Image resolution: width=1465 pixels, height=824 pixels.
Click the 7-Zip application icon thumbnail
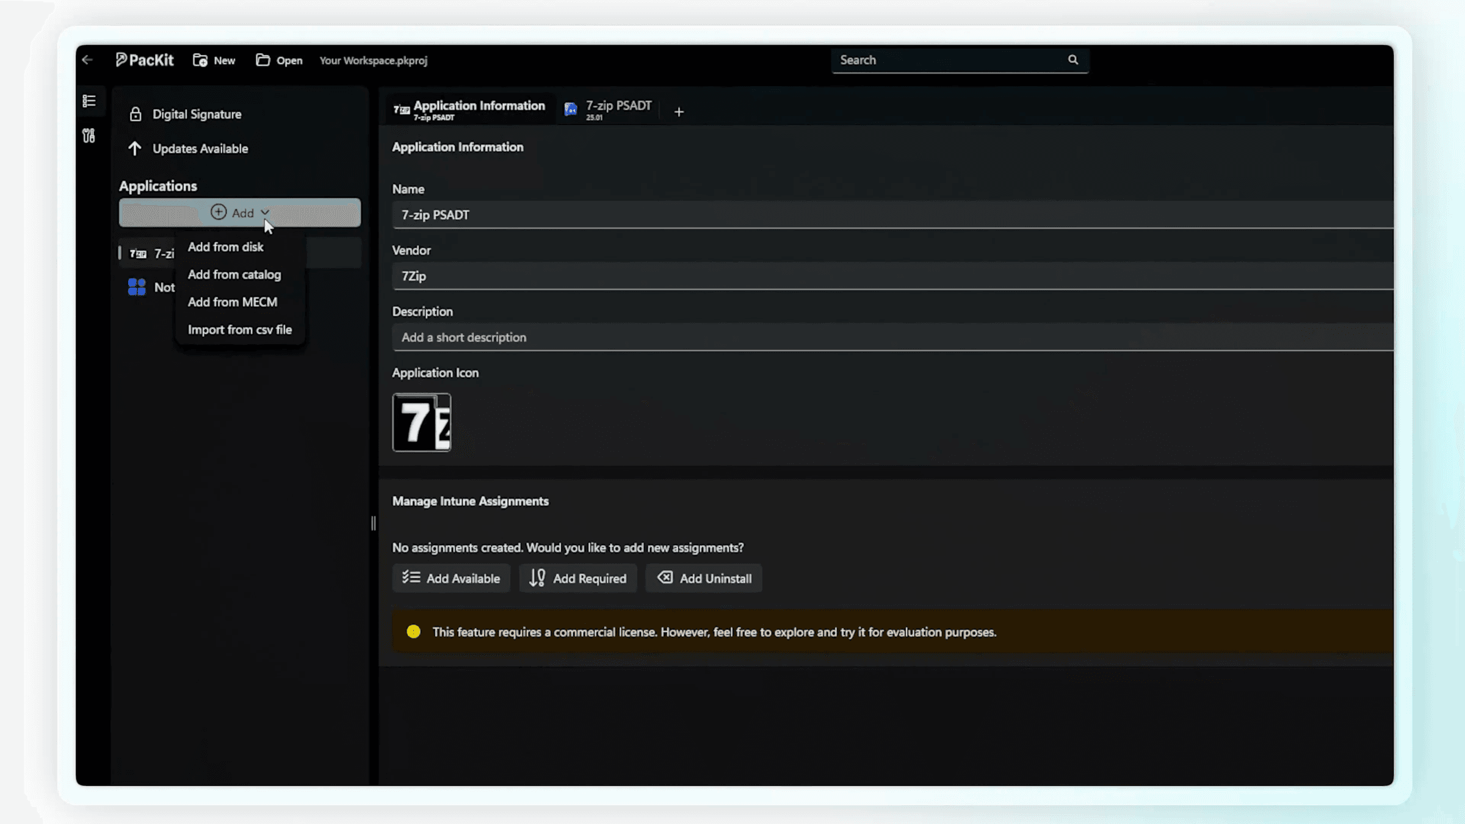click(x=421, y=422)
